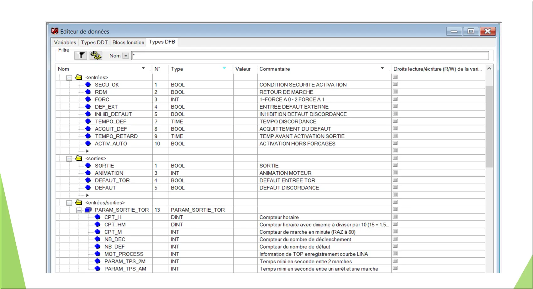Select the FORC variable icon
The height and width of the screenshot is (289, 533).
tap(88, 99)
